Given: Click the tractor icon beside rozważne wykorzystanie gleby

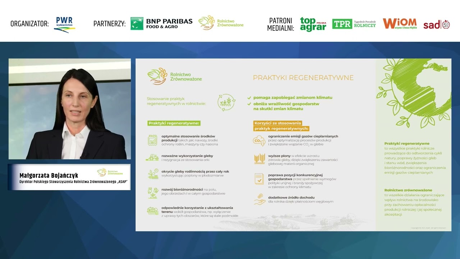Looking at the screenshot, I should click(152, 158).
